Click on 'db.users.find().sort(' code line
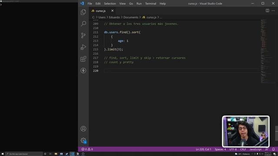This screenshot has width=278, height=156. click(122, 32)
